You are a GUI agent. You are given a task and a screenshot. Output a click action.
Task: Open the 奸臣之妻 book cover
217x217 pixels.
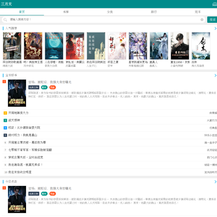click(x=117, y=46)
